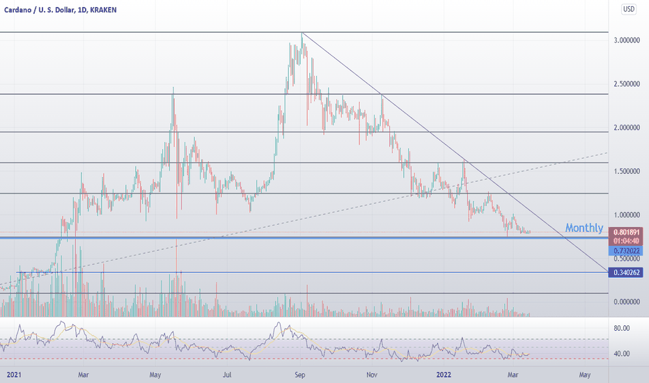Click the 2.000000 price axis label

pos(627,127)
